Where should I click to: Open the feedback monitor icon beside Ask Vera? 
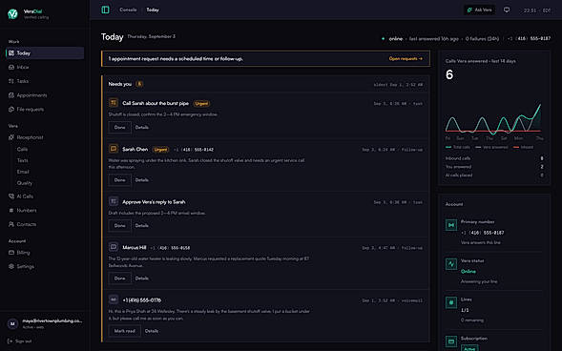[507, 10]
